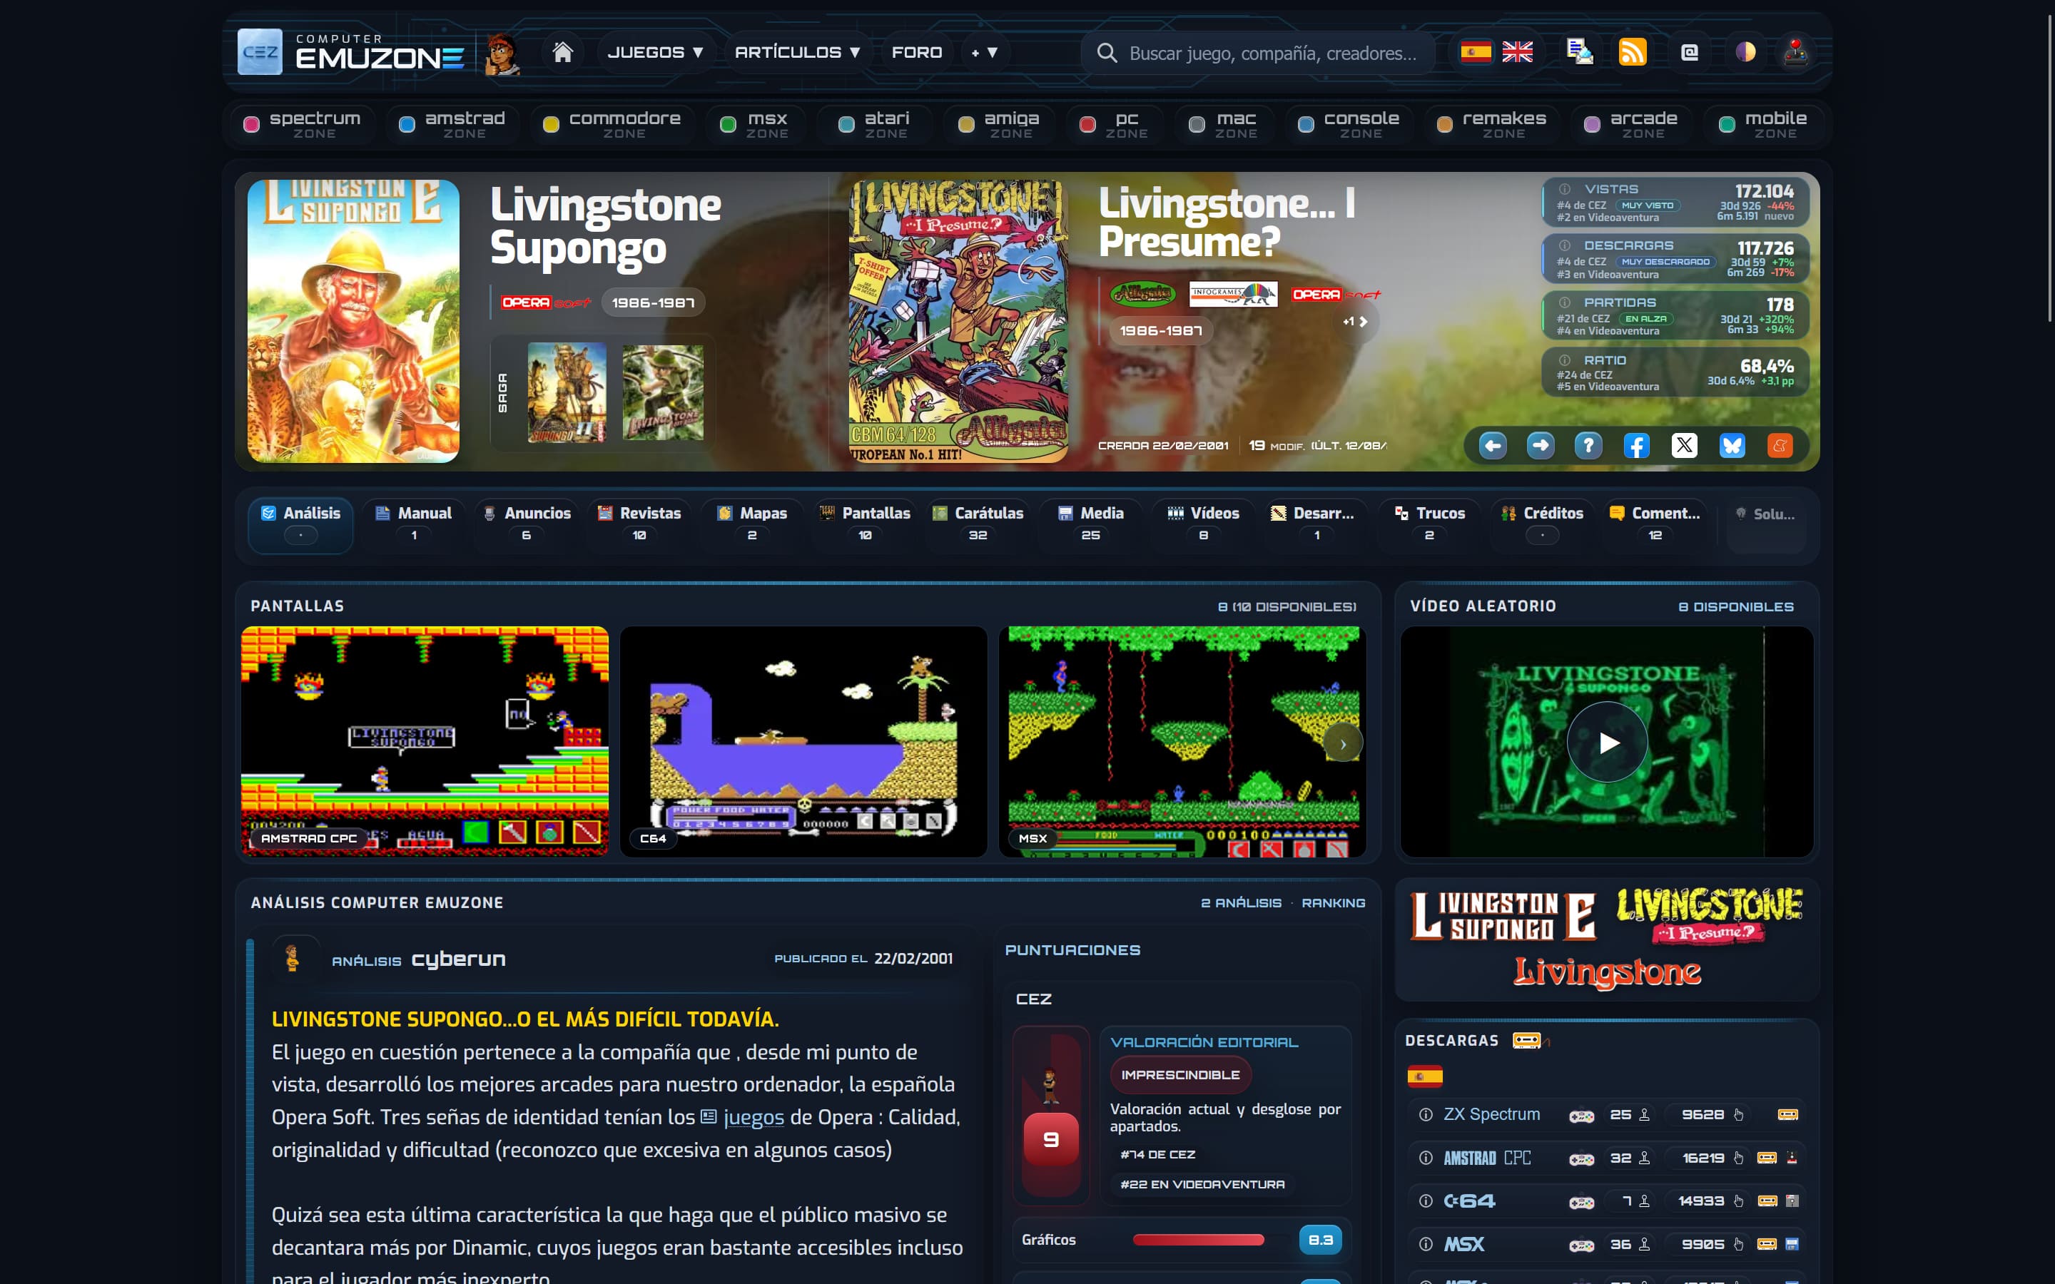Screen dimensions: 2055x1284
Task: Go to the commodore zone
Action: (613, 124)
